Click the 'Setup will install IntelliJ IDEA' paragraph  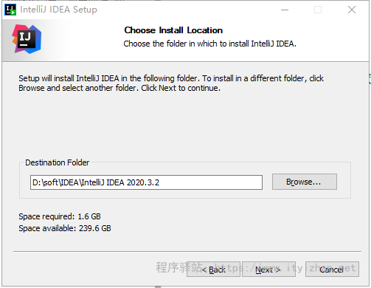click(171, 83)
